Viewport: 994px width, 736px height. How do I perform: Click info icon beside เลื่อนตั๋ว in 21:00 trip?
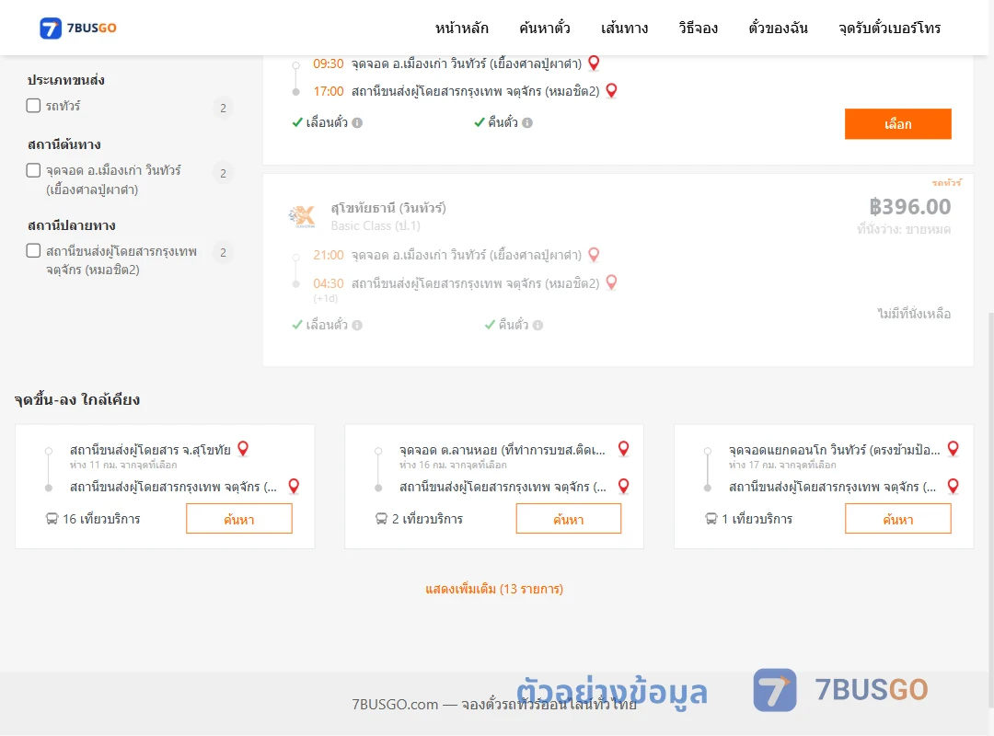(x=357, y=325)
